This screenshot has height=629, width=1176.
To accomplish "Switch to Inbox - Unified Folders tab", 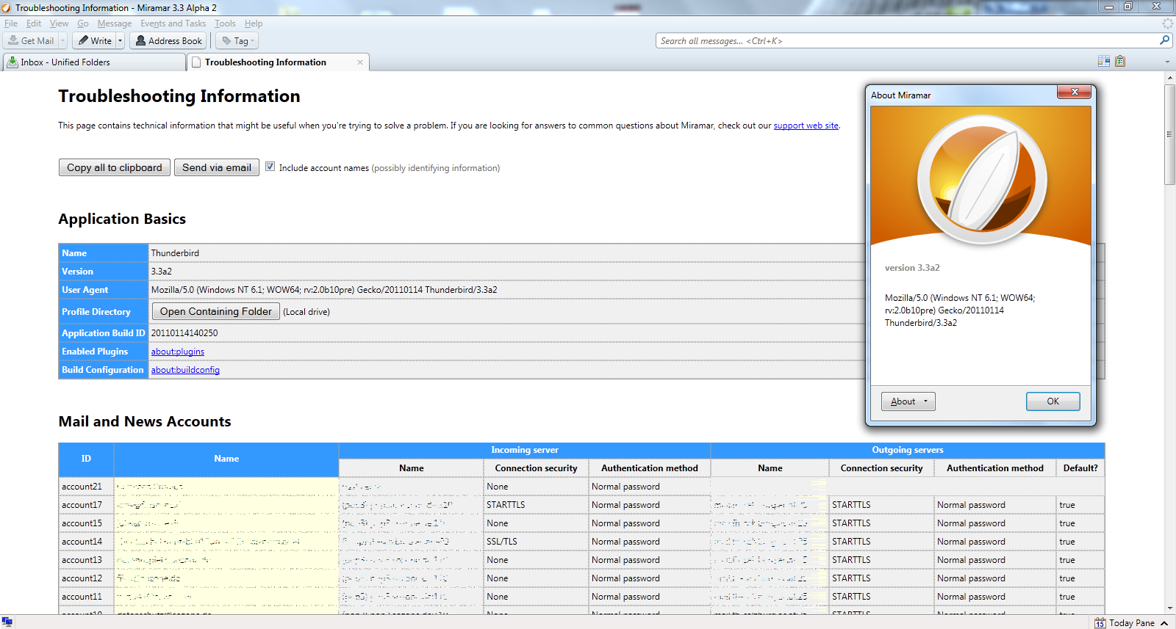I will click(x=94, y=62).
